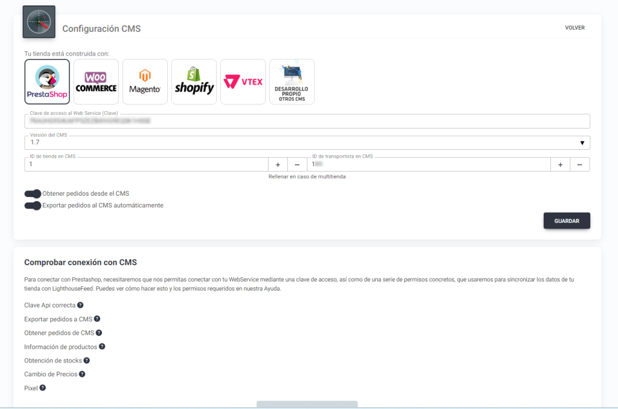This screenshot has height=409, width=618.
Task: Open help icon for Cambio de Precios
Action: click(x=82, y=374)
